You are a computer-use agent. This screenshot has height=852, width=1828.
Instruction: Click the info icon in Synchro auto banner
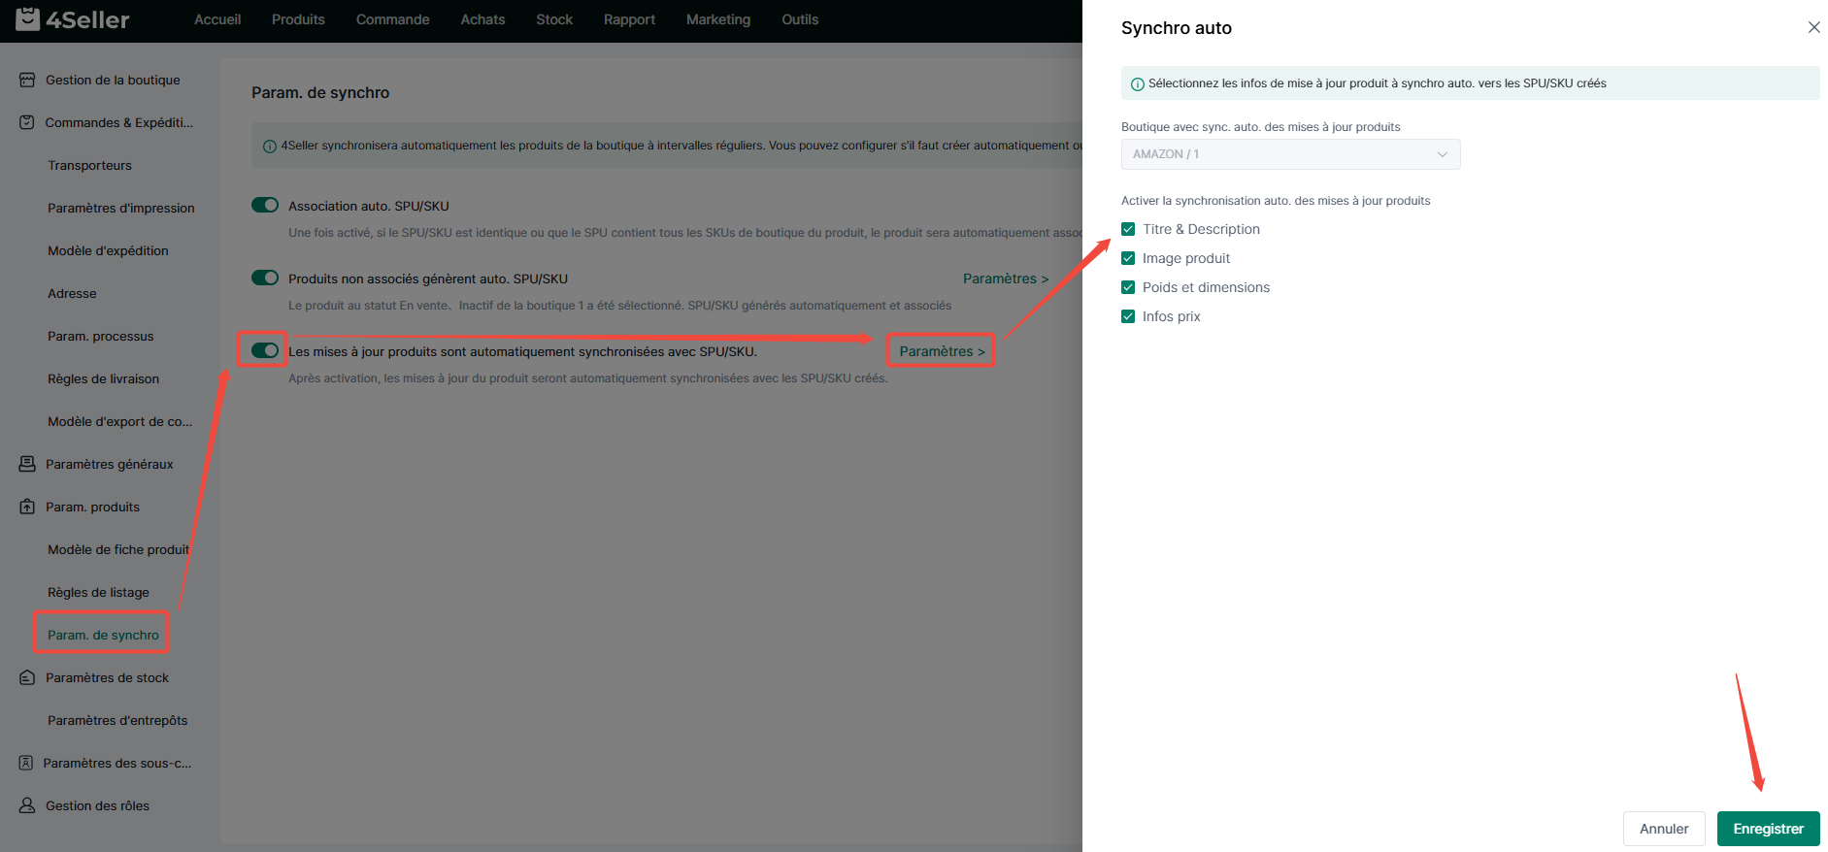tap(1137, 83)
